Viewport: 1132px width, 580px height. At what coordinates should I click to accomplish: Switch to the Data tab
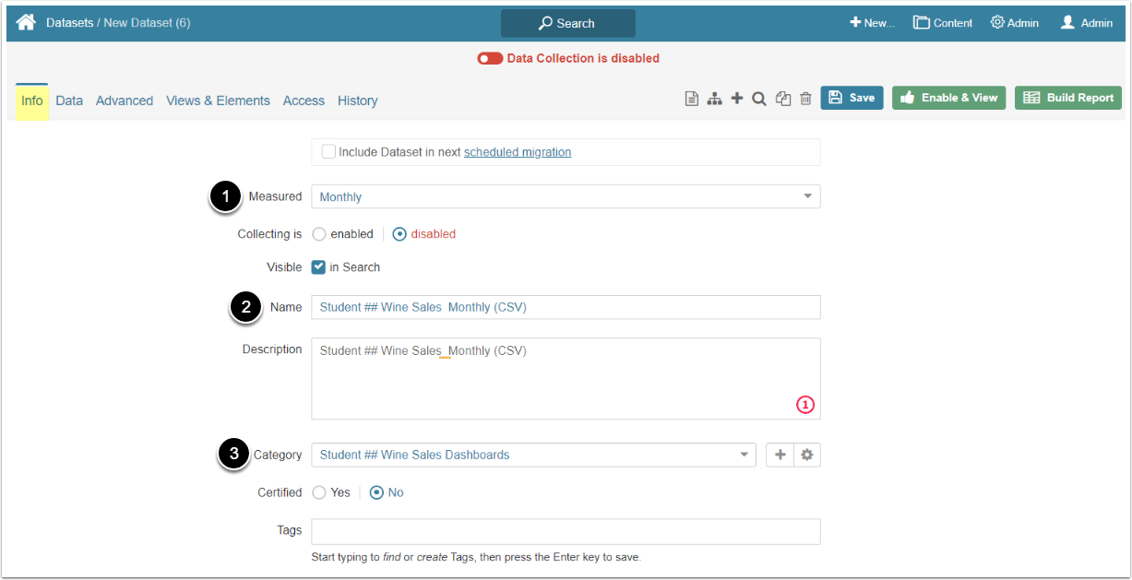point(69,101)
